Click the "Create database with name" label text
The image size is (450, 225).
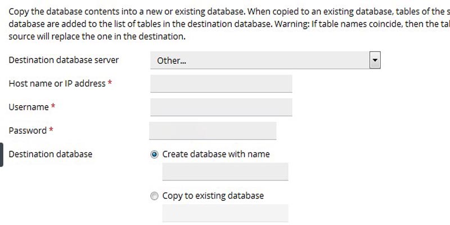pyautogui.click(x=216, y=154)
